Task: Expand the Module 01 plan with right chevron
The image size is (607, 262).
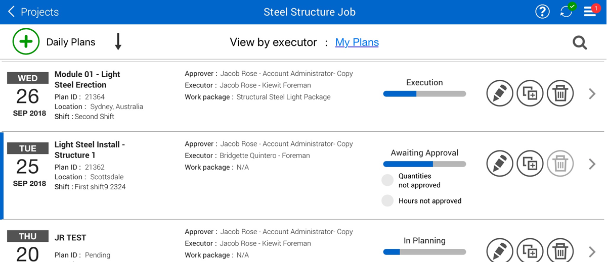Action: point(592,93)
